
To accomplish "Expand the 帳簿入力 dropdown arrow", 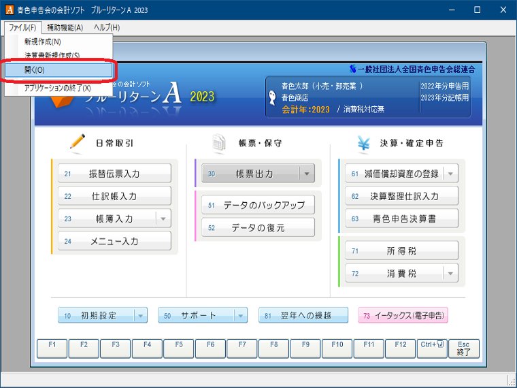I will tap(163, 219).
